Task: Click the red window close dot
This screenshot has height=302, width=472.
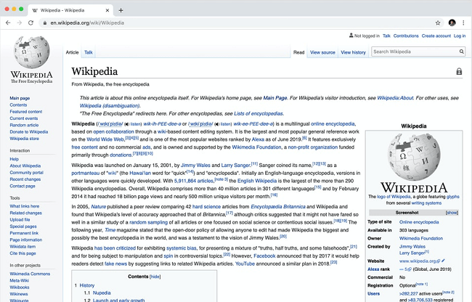Action: click(x=7, y=9)
